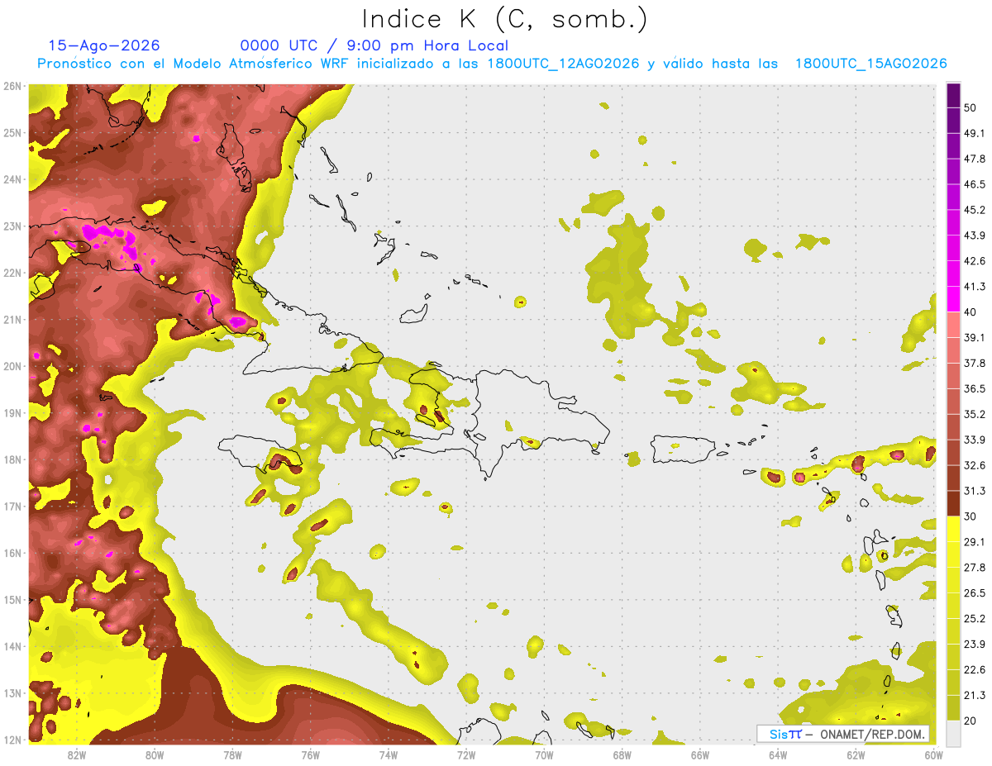The height and width of the screenshot is (766, 992).
Task: Pick the olive swatch between 20 and 21.3
Action: tap(953, 707)
